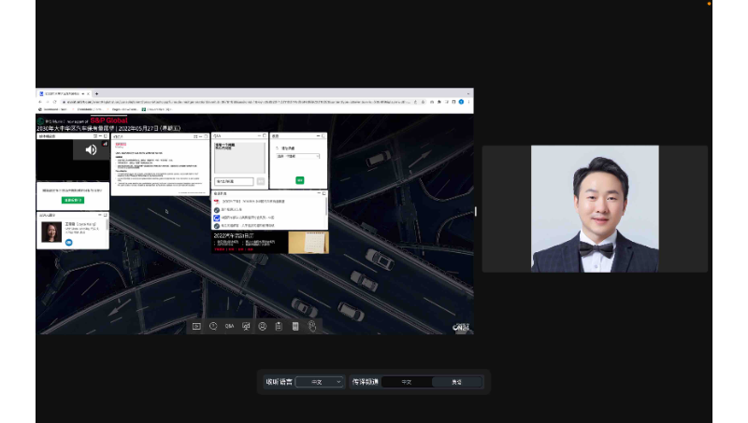Open the first bookmark in bookmarks bar
Screen dimensions: 748x423
click(53, 109)
